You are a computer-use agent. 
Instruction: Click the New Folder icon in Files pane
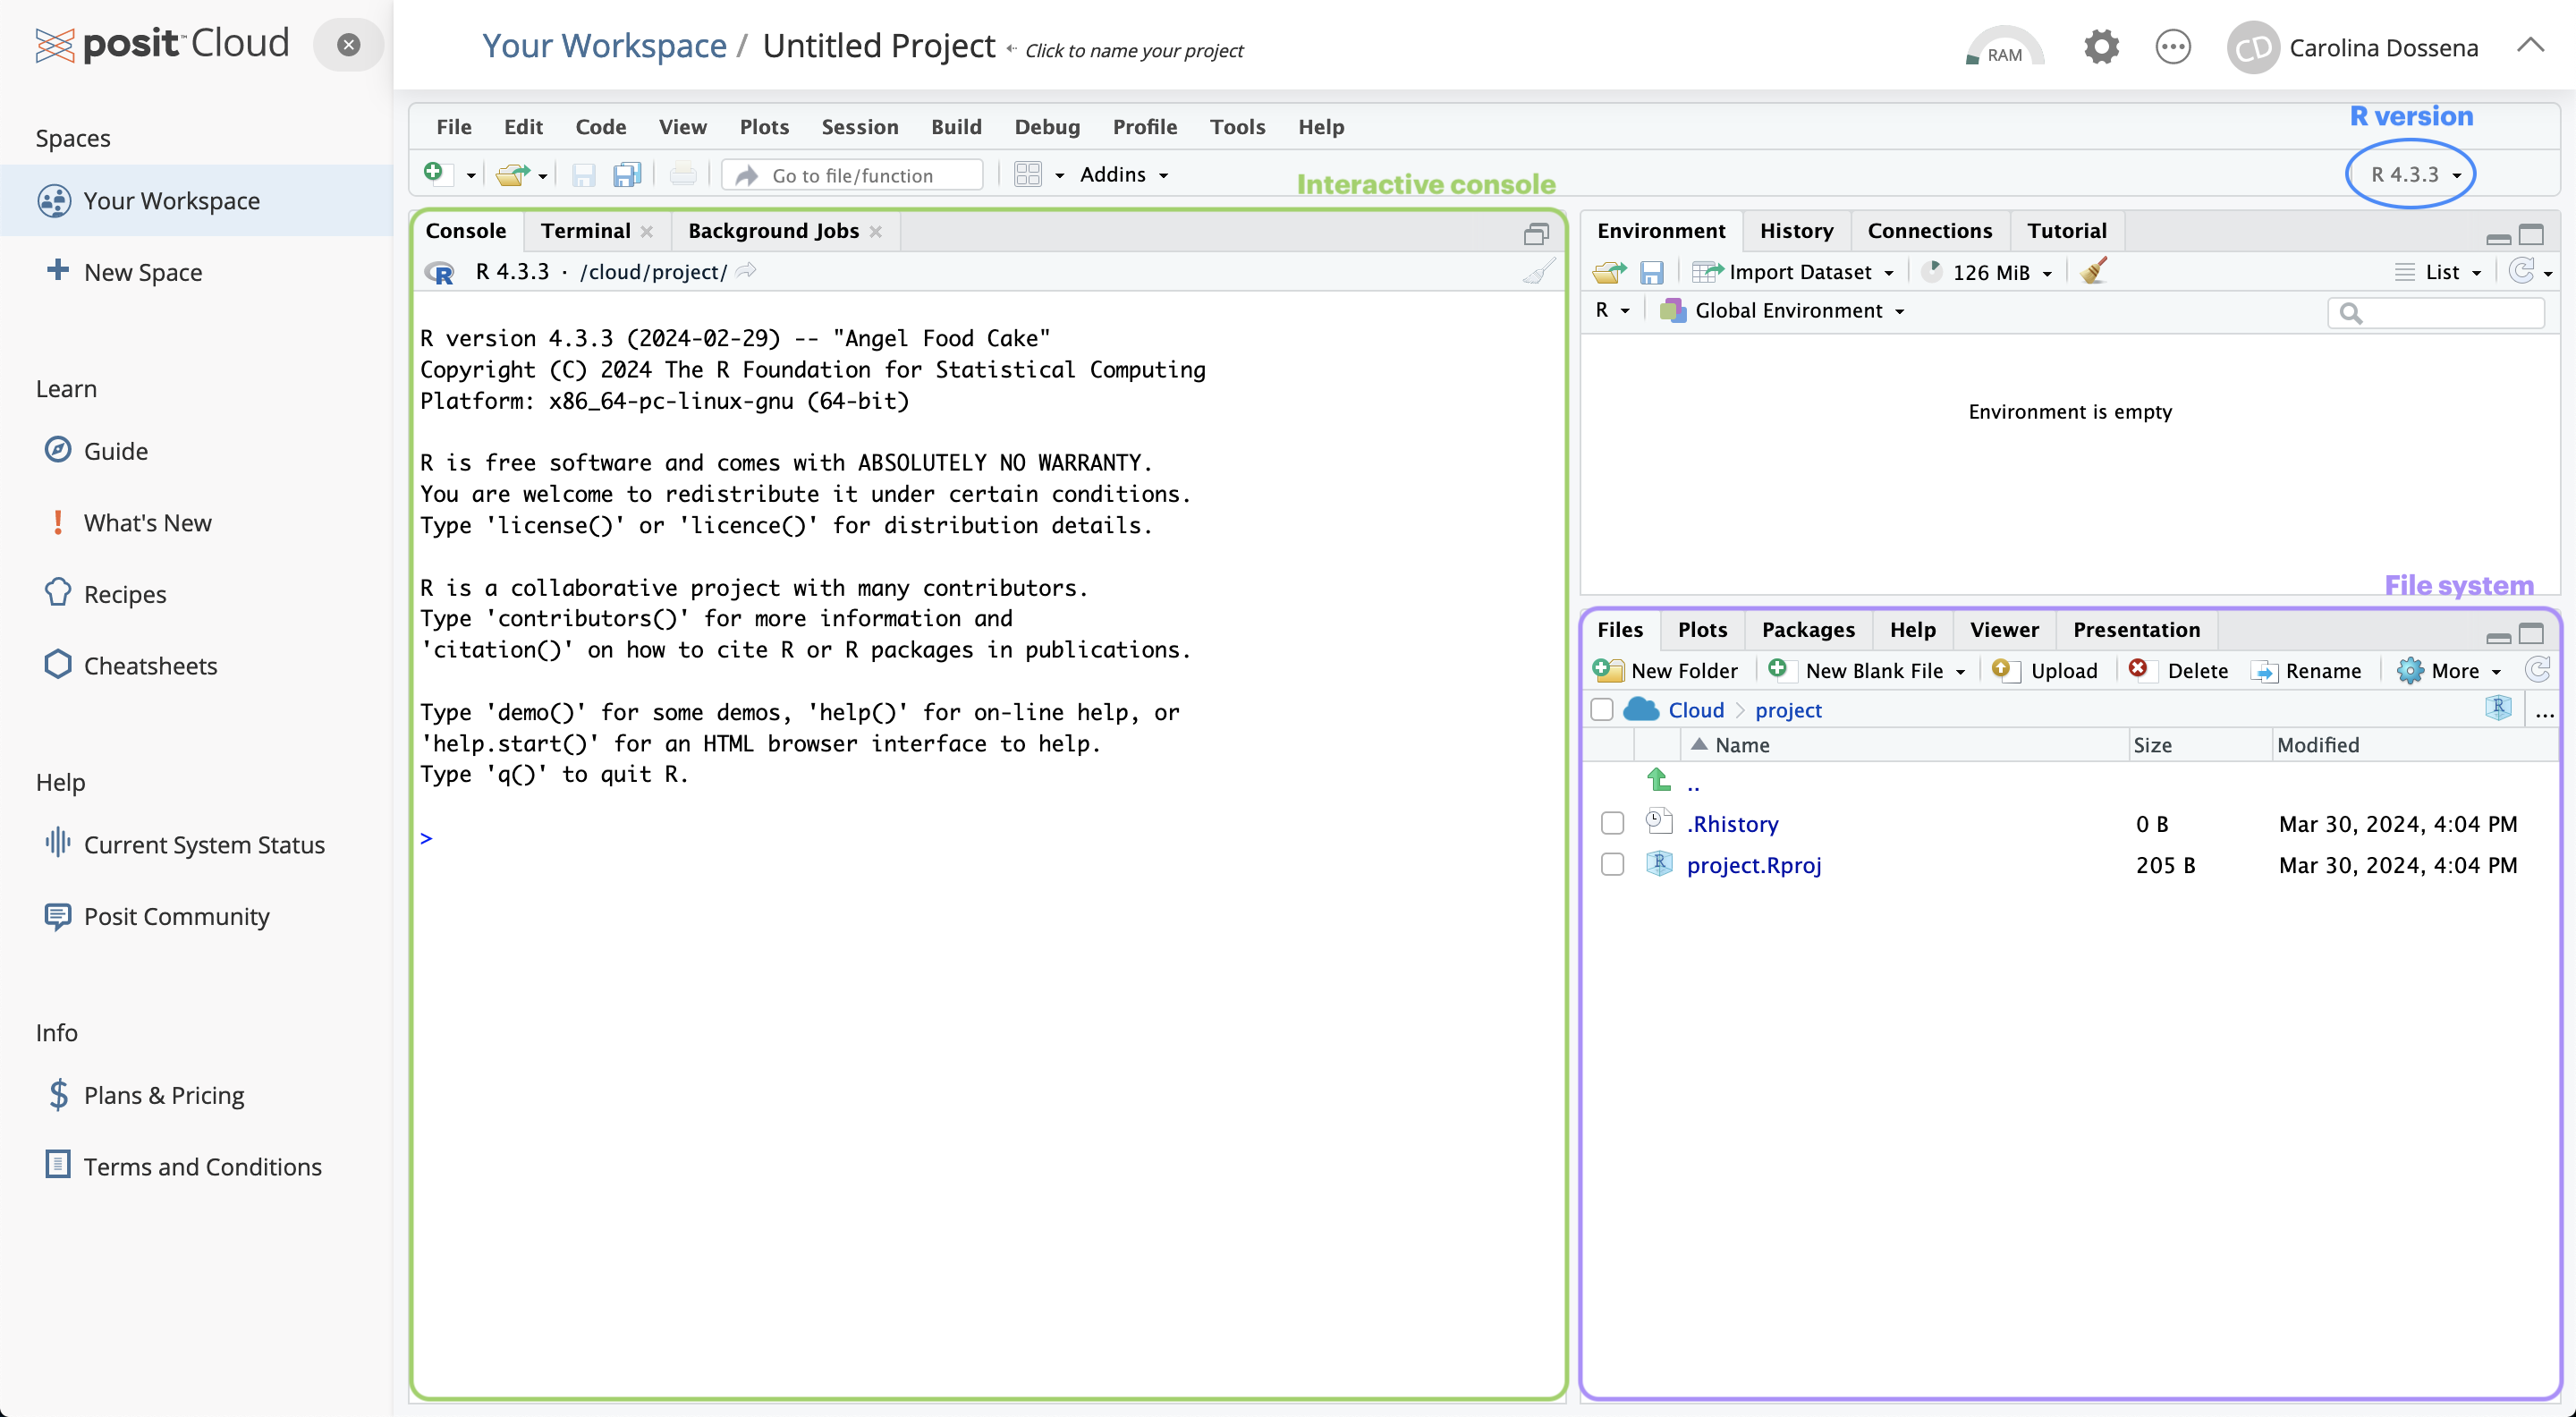click(1609, 670)
